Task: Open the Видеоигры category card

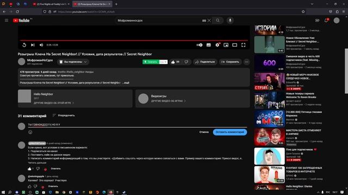Action: [x=192, y=99]
